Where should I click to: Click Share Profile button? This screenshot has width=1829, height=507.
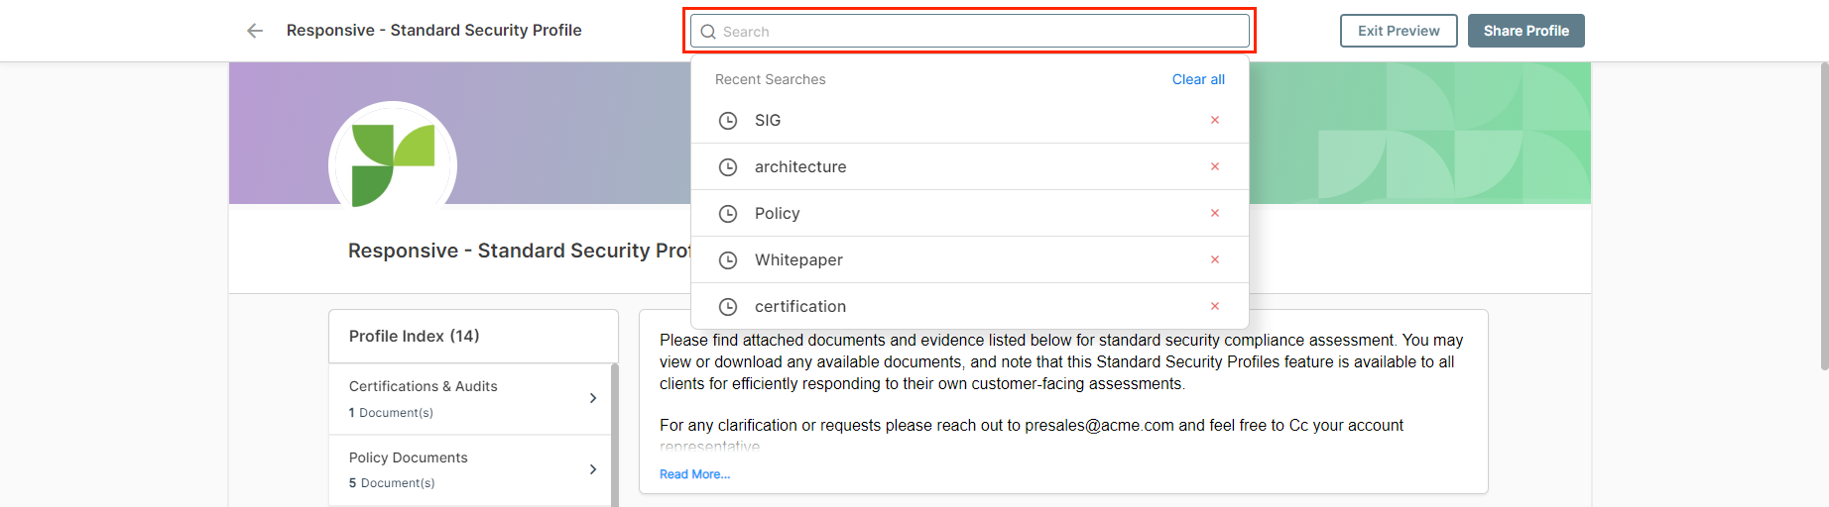pos(1526,31)
